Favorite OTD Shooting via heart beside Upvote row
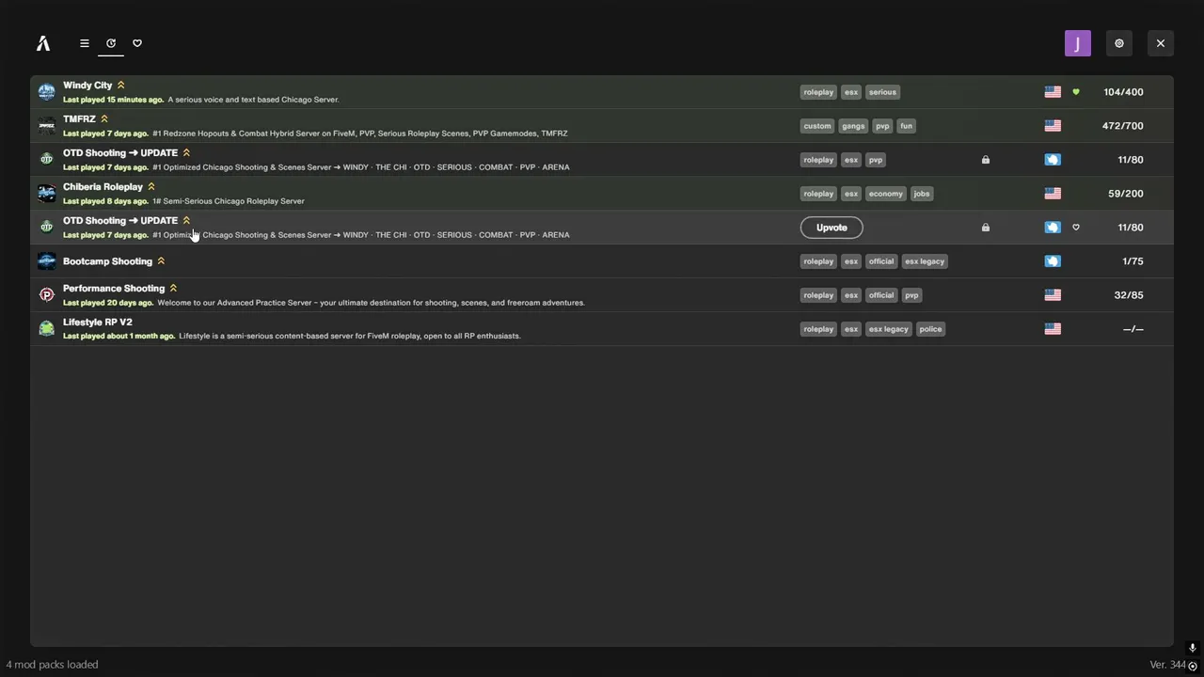Viewport: 1204px width, 677px height. tap(1076, 228)
